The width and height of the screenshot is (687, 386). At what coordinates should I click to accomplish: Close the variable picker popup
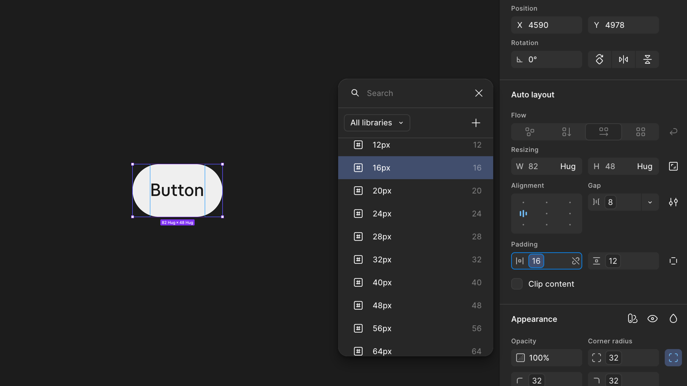[479, 93]
